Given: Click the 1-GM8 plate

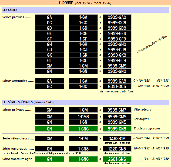Looking at the screenshot, I should point(83,117).
